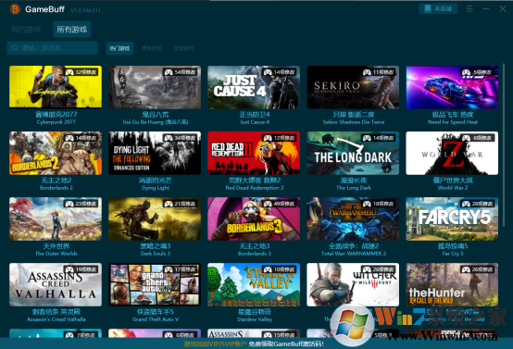
Task: Select the 热门游戏 filter button
Action: coord(119,48)
